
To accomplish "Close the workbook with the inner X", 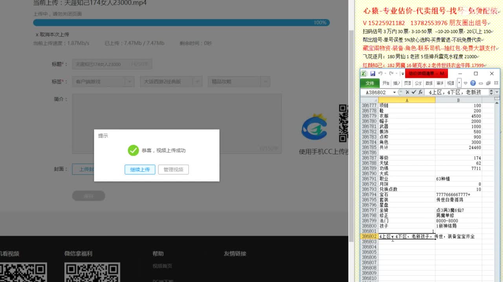I will tap(496, 83).
